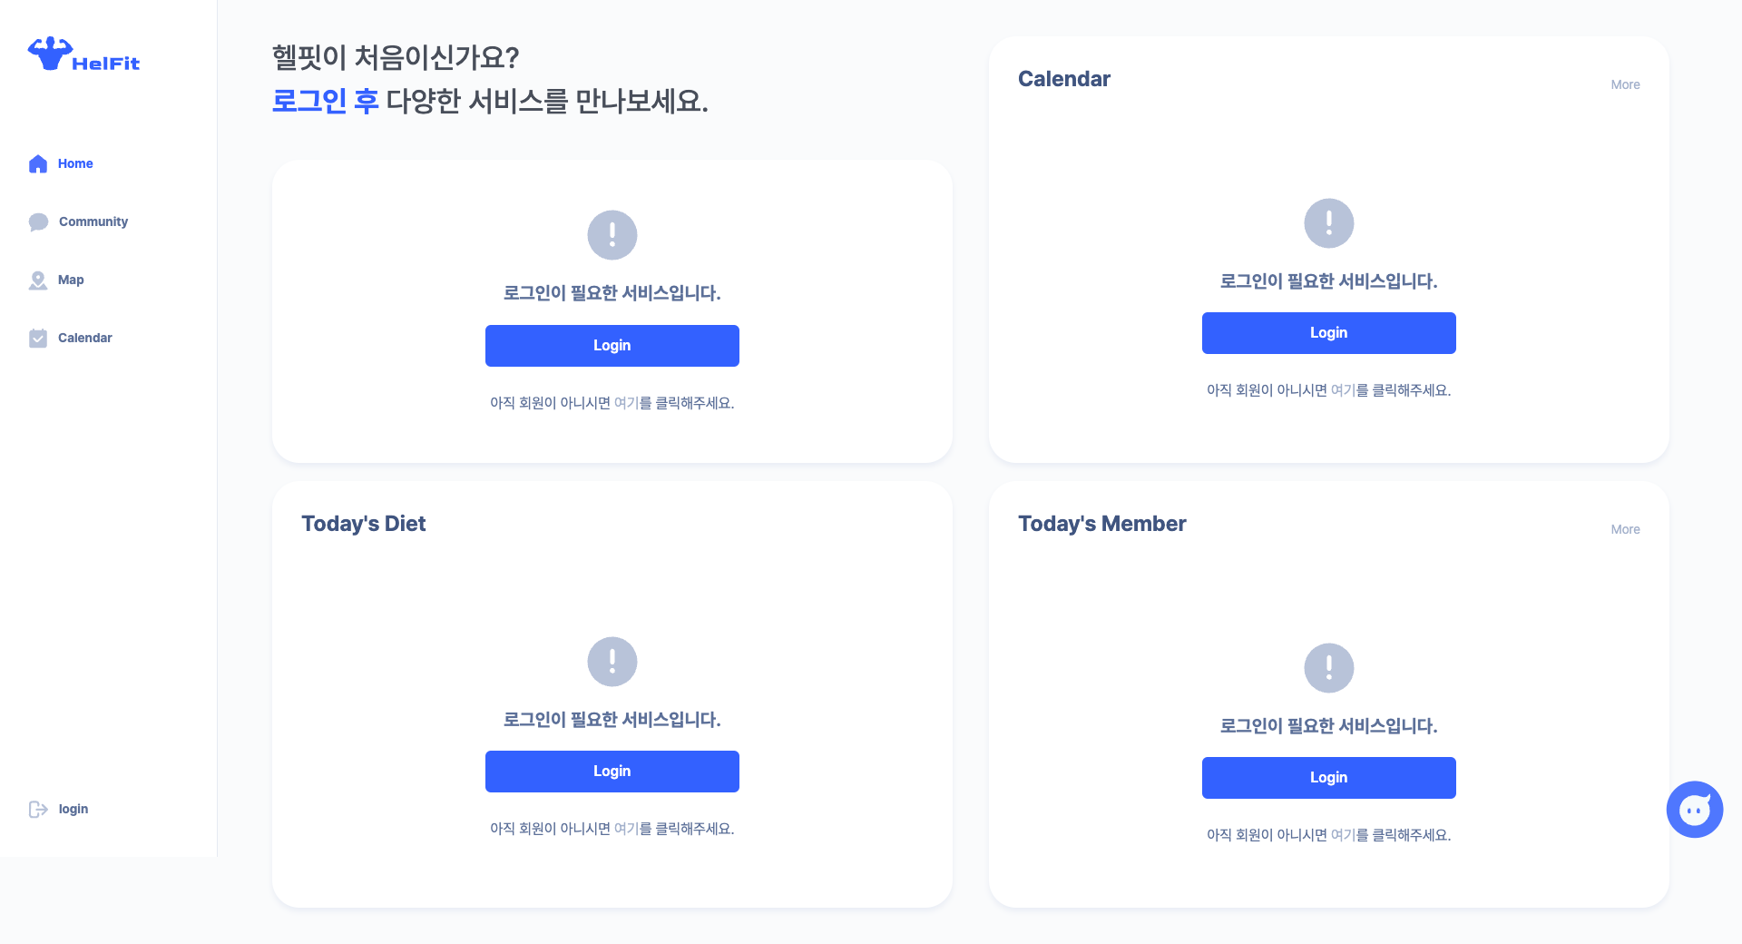This screenshot has width=1742, height=944.
Task: Click the login arrow icon in sidebar
Action: (38, 809)
